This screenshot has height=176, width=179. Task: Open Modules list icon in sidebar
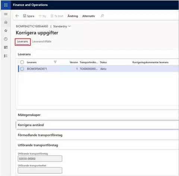pyautogui.click(x=6, y=56)
